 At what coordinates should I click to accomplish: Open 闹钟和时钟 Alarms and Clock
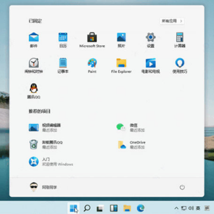click(x=34, y=65)
